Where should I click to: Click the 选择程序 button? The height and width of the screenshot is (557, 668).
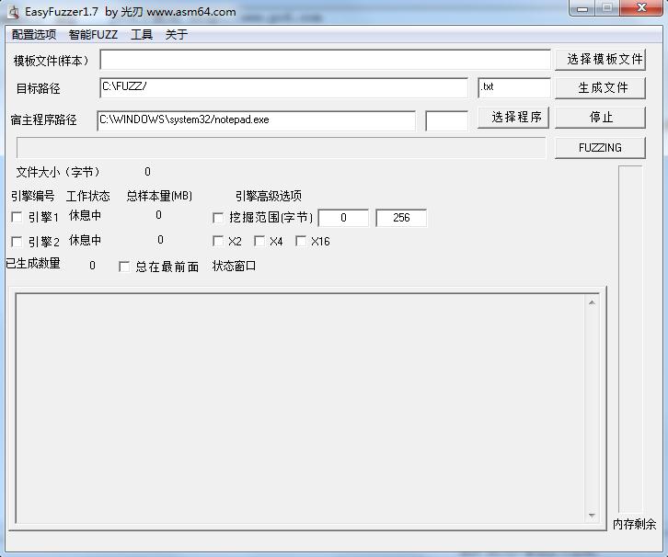pos(513,117)
